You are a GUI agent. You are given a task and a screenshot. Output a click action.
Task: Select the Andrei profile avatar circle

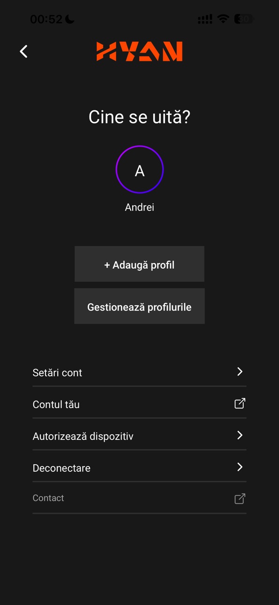click(140, 170)
